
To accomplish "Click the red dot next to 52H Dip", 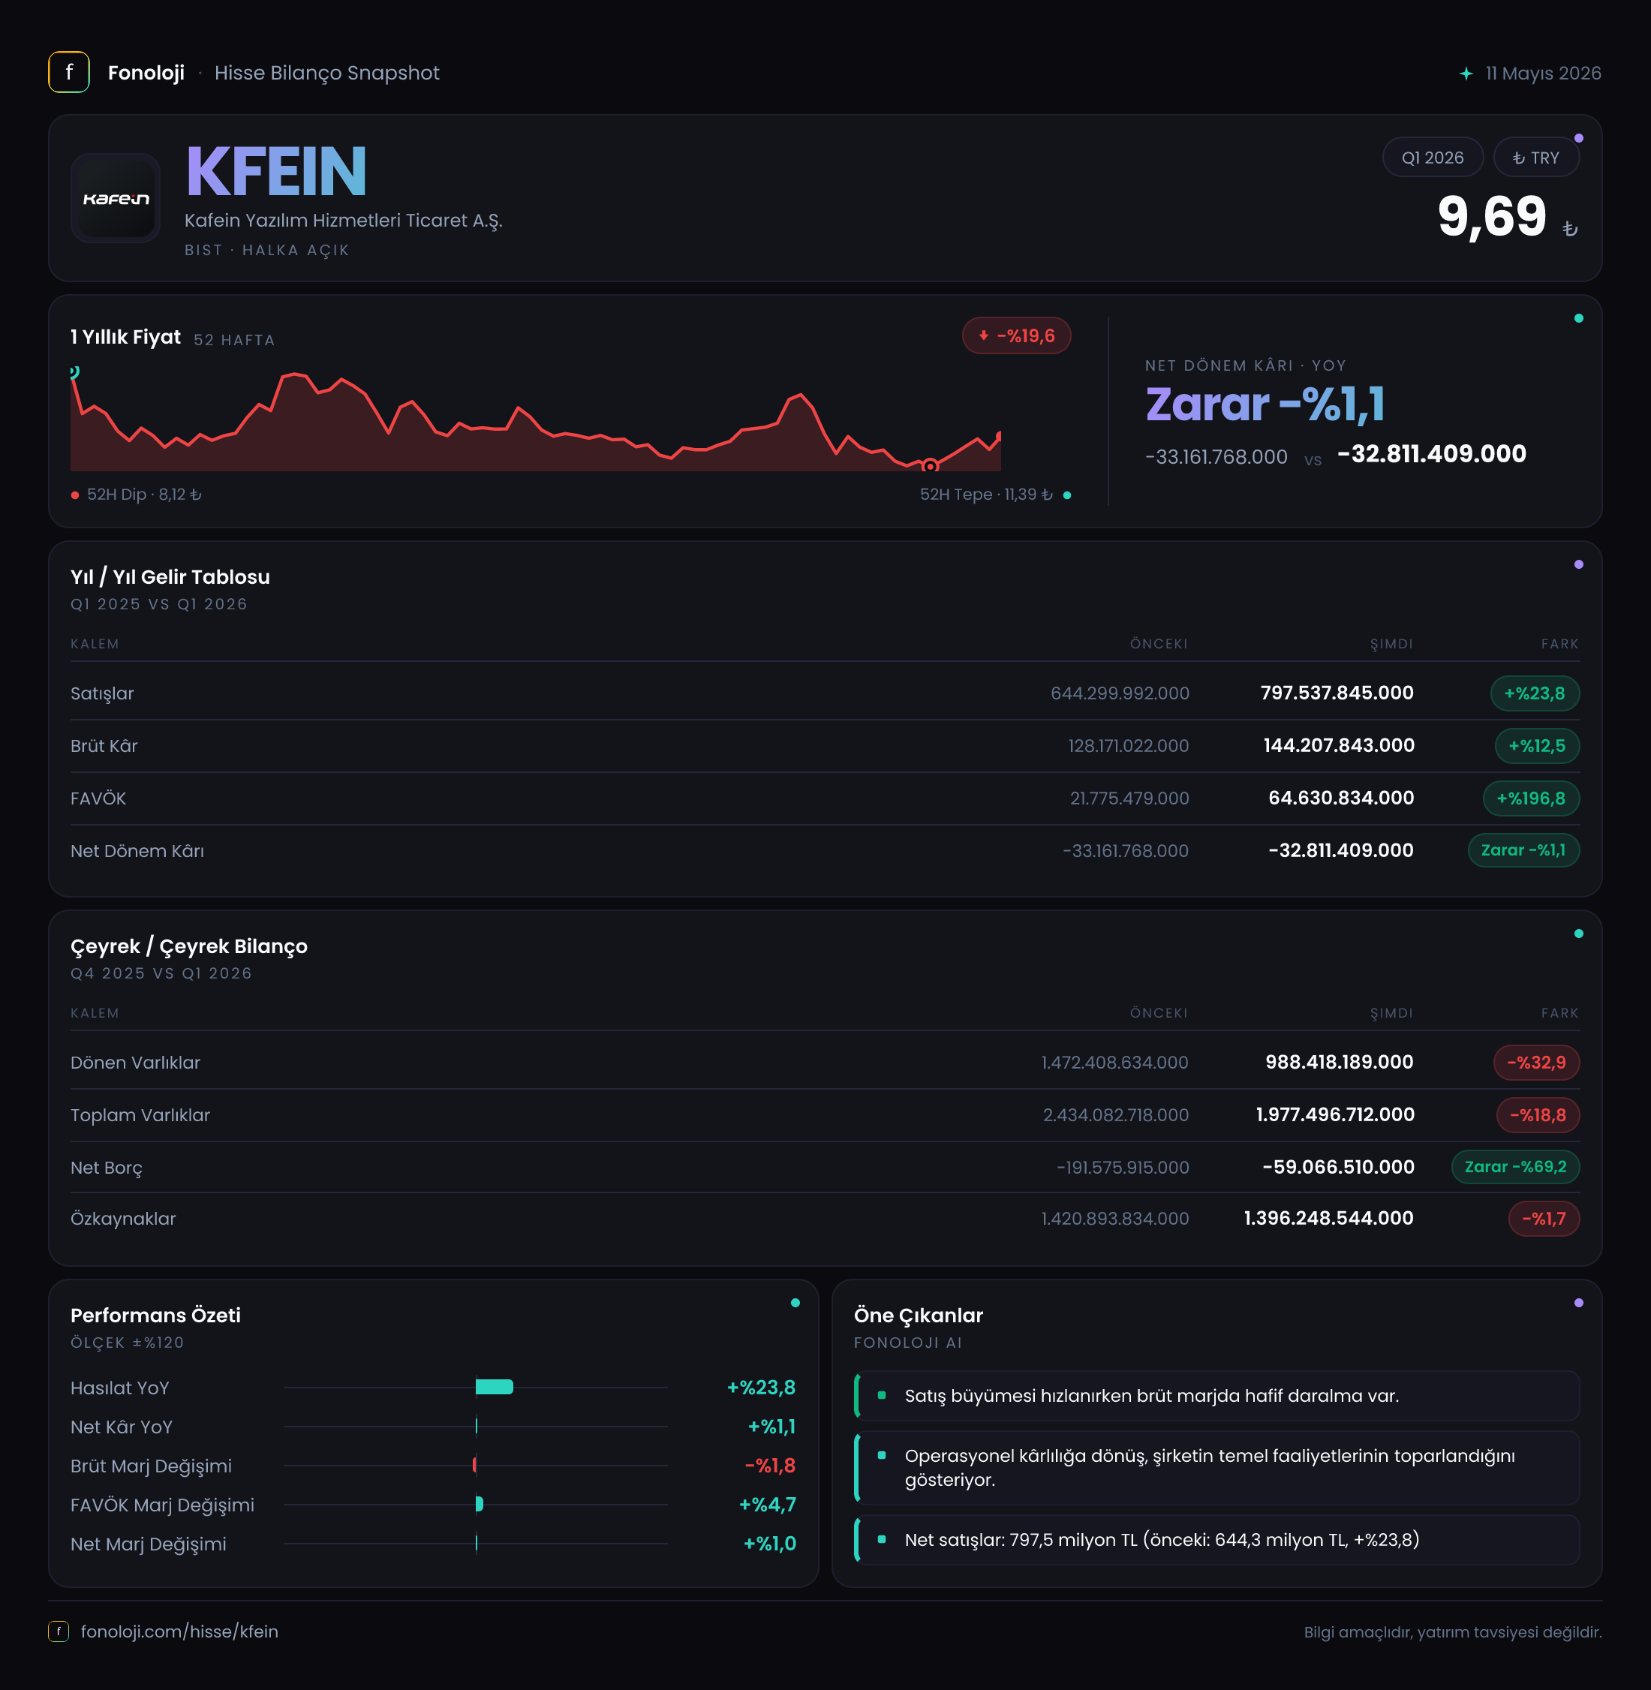I will point(76,495).
